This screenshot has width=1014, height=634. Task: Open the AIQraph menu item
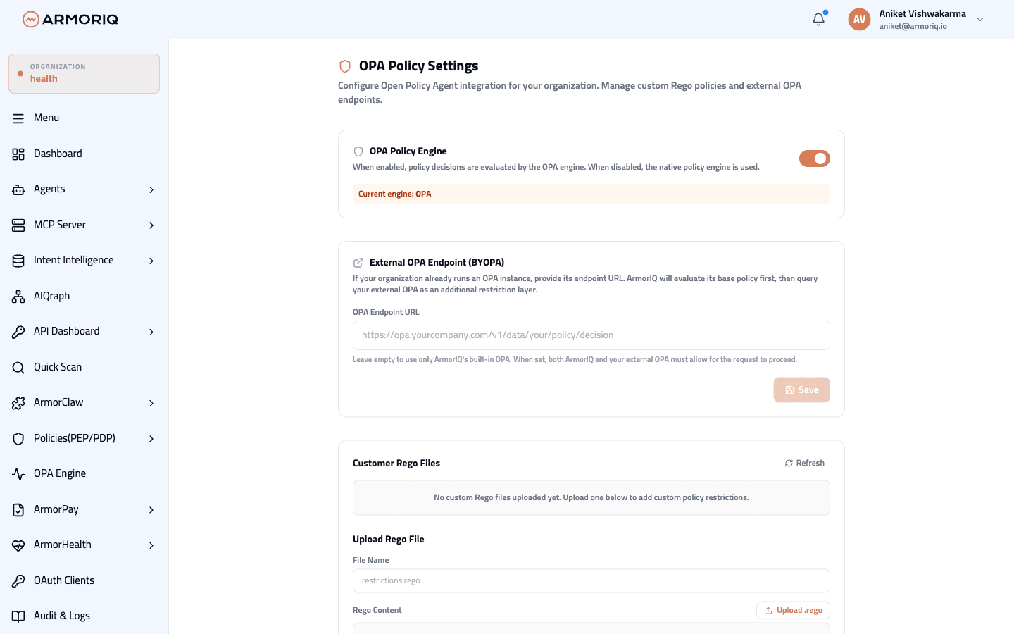pos(84,296)
